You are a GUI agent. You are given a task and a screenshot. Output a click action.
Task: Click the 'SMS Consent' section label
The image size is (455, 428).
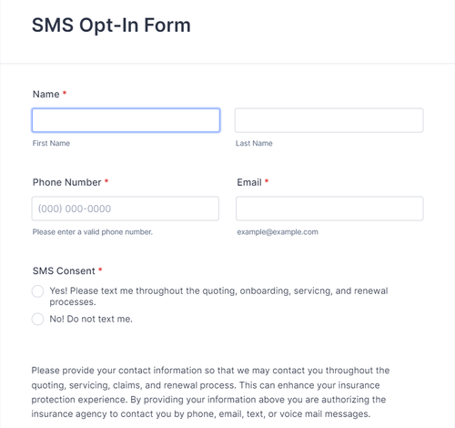(x=64, y=270)
